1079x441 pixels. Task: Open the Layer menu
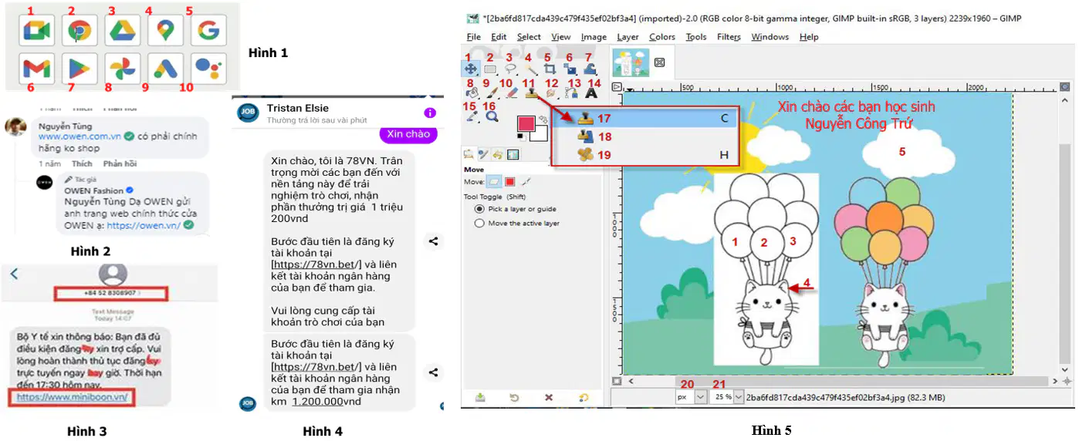point(627,37)
